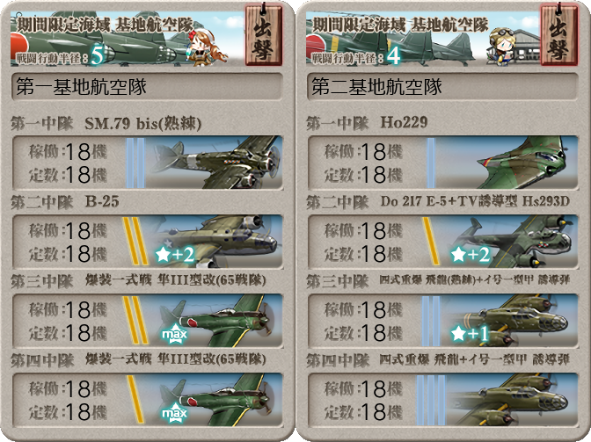Click the first air base sortie wooden tag

point(263,35)
